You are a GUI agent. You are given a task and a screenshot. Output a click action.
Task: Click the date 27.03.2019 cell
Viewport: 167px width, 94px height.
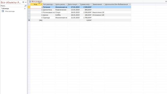click(74, 7)
